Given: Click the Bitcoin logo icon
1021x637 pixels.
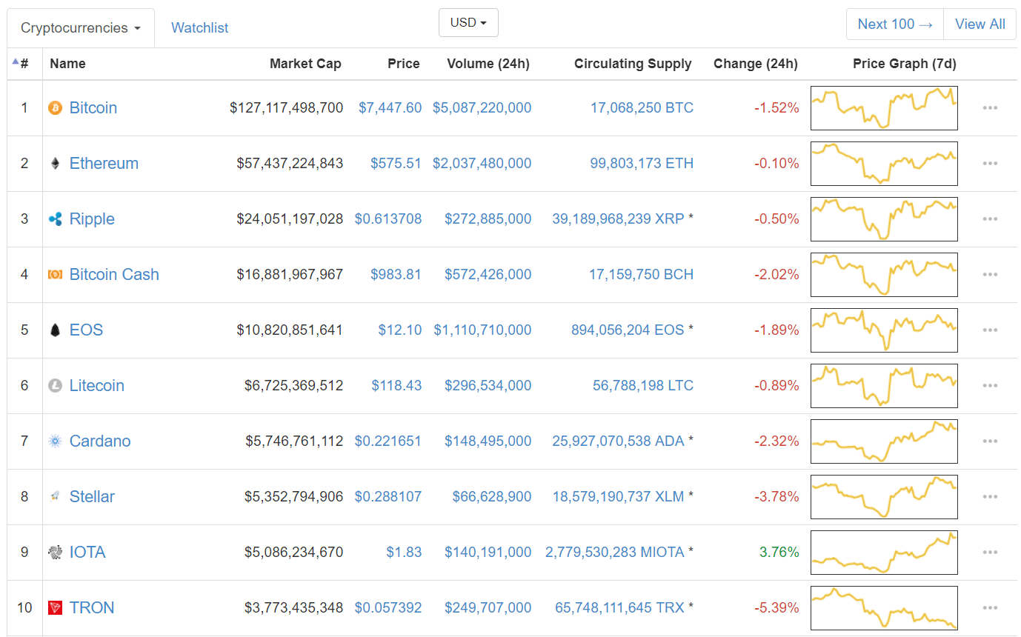Looking at the screenshot, I should 54,107.
